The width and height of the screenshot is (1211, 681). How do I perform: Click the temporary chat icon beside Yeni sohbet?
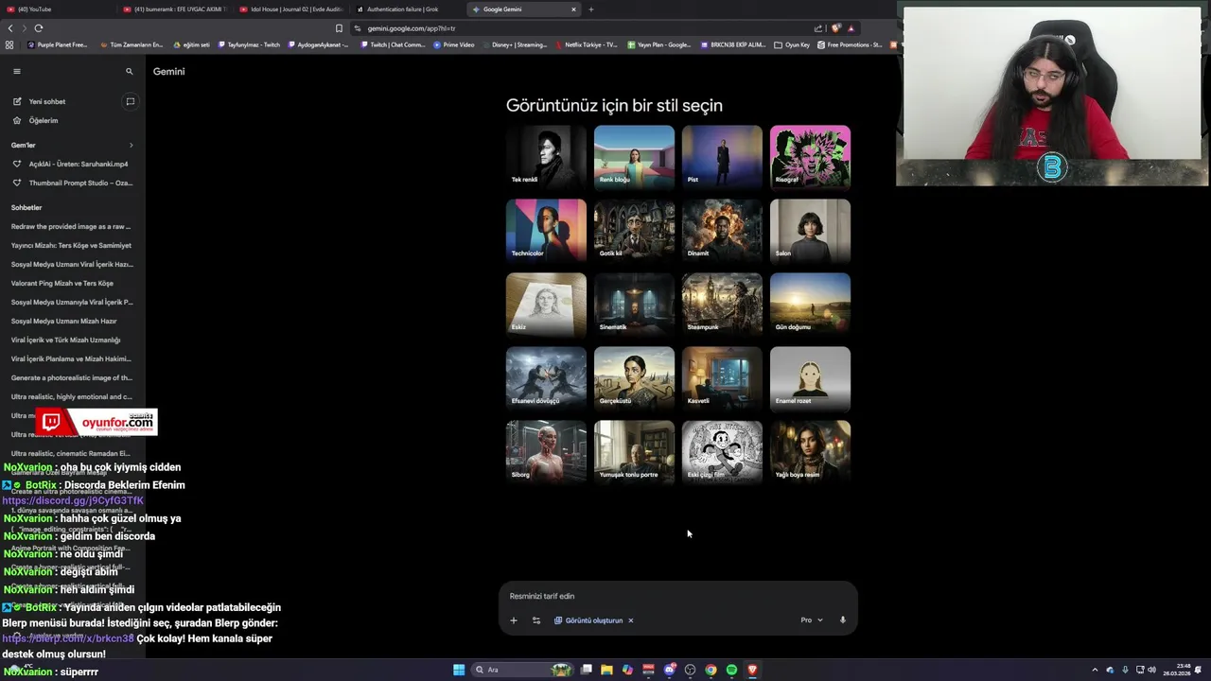pos(131,101)
